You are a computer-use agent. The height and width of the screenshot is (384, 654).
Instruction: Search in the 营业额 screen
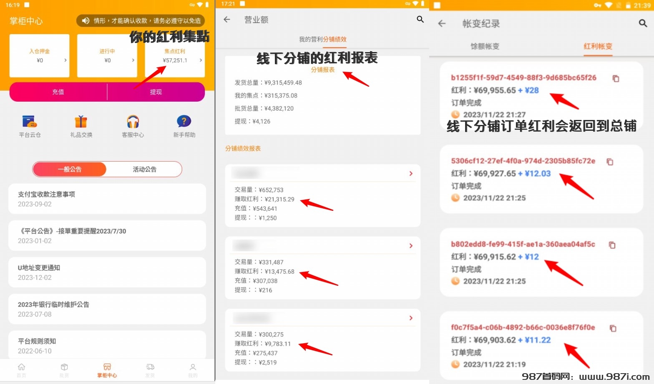point(420,19)
